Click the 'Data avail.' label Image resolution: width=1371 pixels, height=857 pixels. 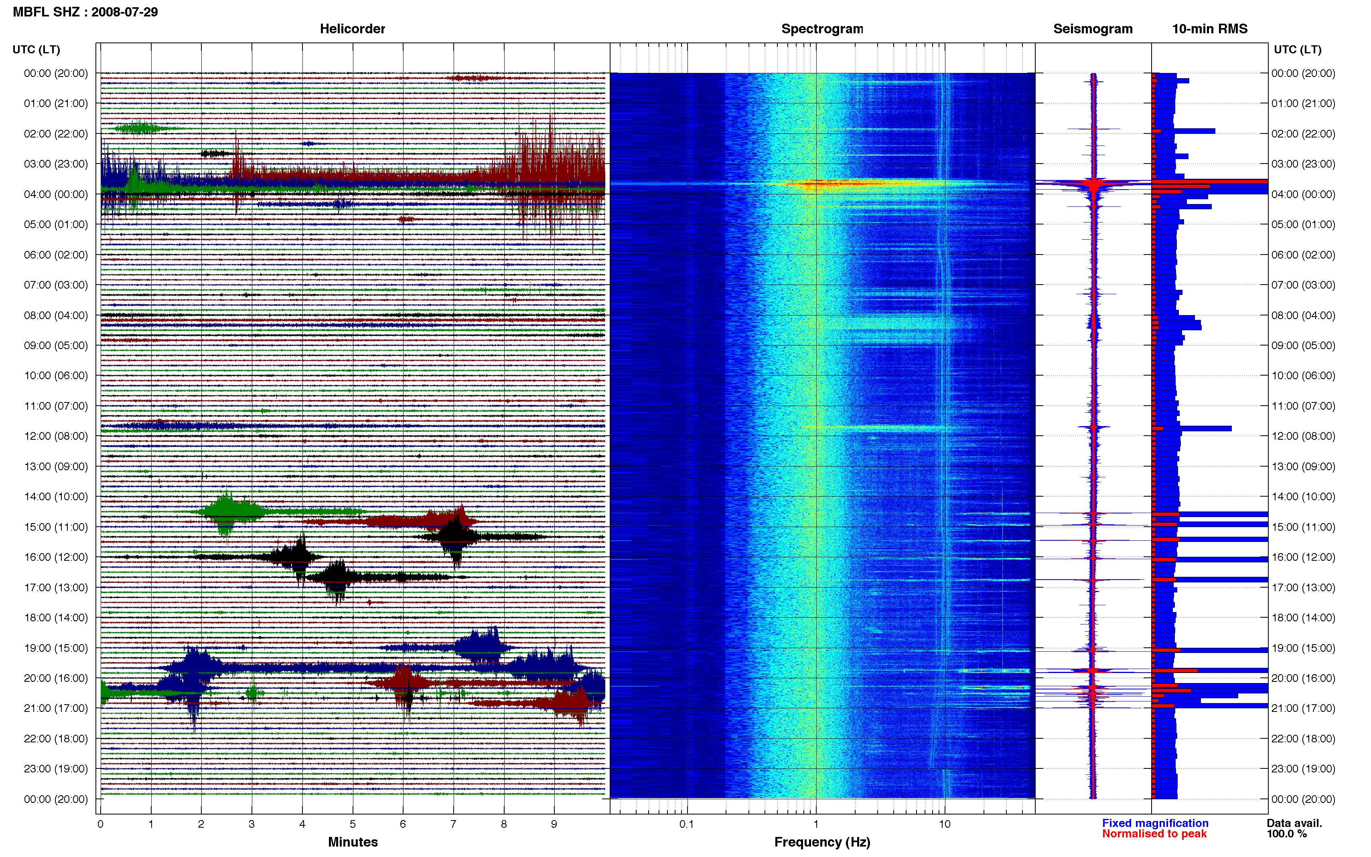pos(1294,823)
